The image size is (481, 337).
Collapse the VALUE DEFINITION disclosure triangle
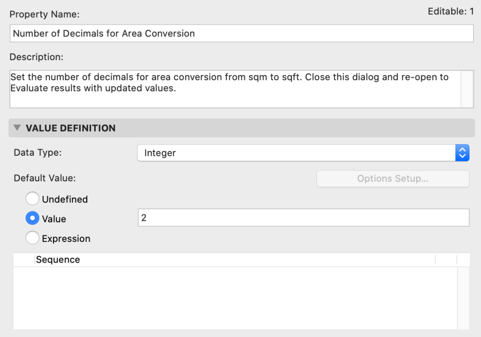point(17,128)
